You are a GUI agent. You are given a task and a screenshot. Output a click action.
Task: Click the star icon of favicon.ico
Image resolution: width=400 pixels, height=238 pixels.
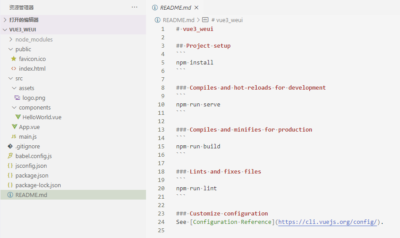tap(14, 59)
